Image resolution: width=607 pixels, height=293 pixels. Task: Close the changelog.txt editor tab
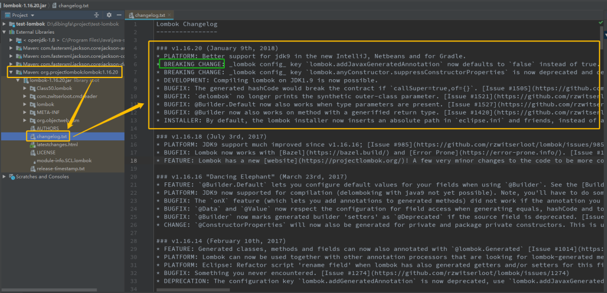[x=170, y=16]
